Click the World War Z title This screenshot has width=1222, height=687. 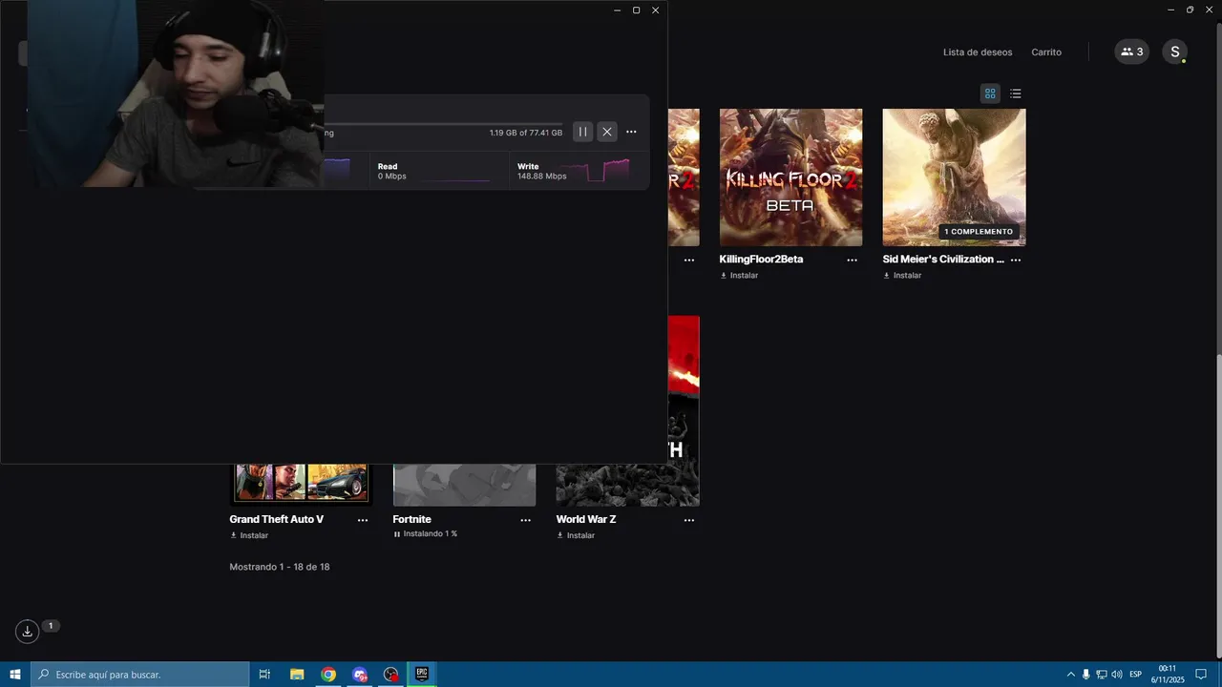point(586,519)
